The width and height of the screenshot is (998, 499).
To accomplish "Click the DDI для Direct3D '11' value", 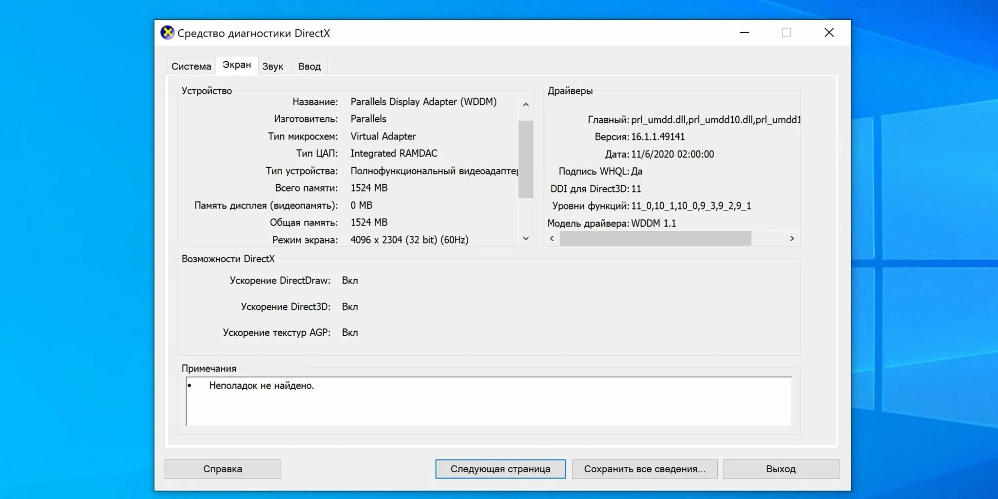I will [x=636, y=189].
